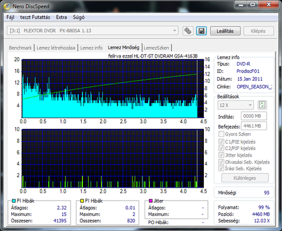Screen dimensions: 282x231
Task: Click the yellow PI Hibák legend square
Action: (82, 201)
